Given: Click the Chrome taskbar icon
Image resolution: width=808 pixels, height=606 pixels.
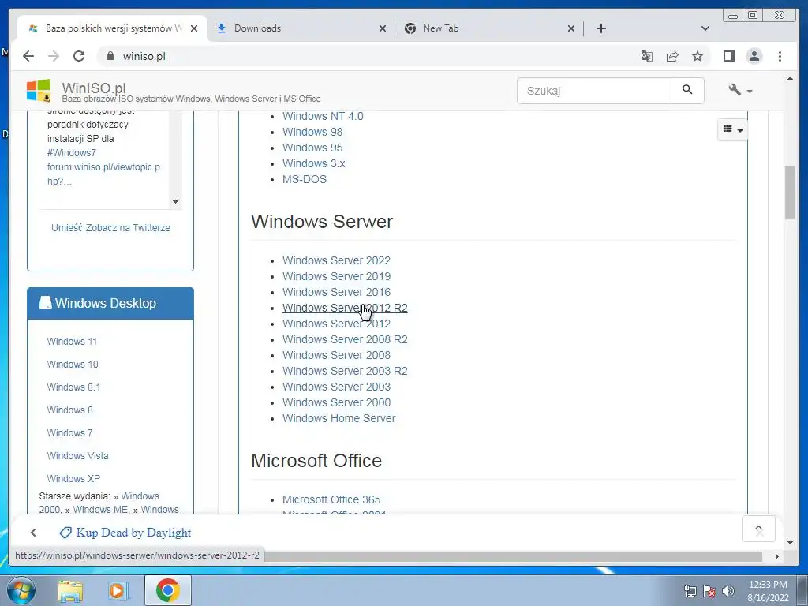Looking at the screenshot, I should 167,590.
